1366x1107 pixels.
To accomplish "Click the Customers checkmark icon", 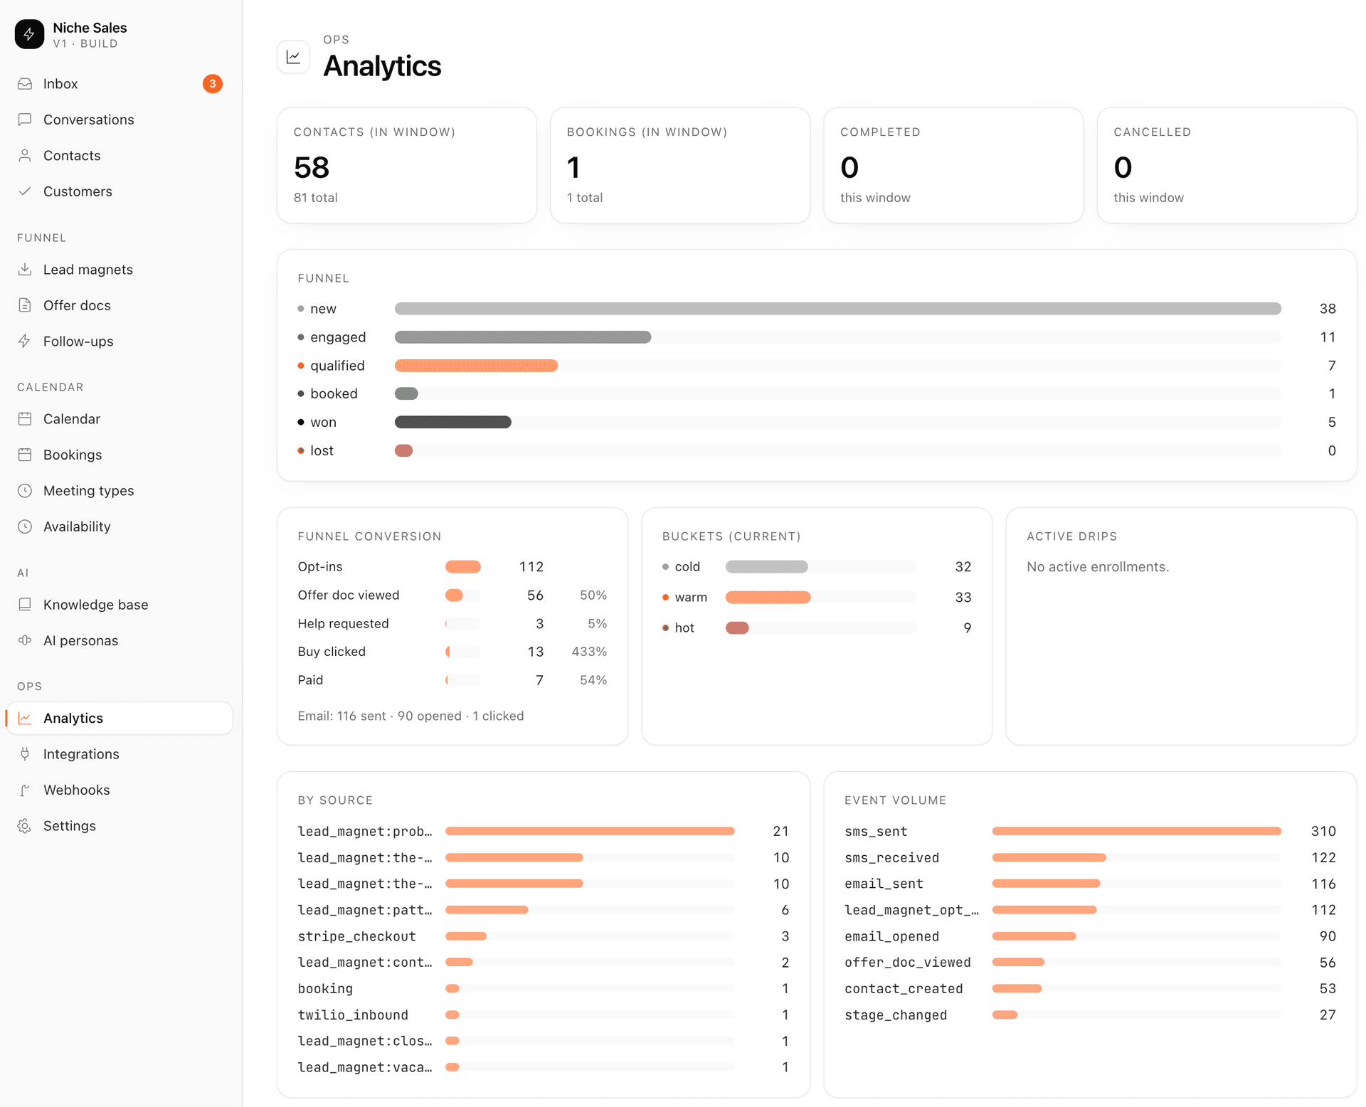I will 25,191.
